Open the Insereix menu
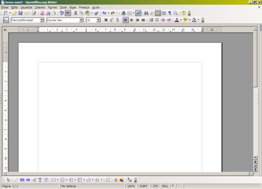 click(x=40, y=8)
